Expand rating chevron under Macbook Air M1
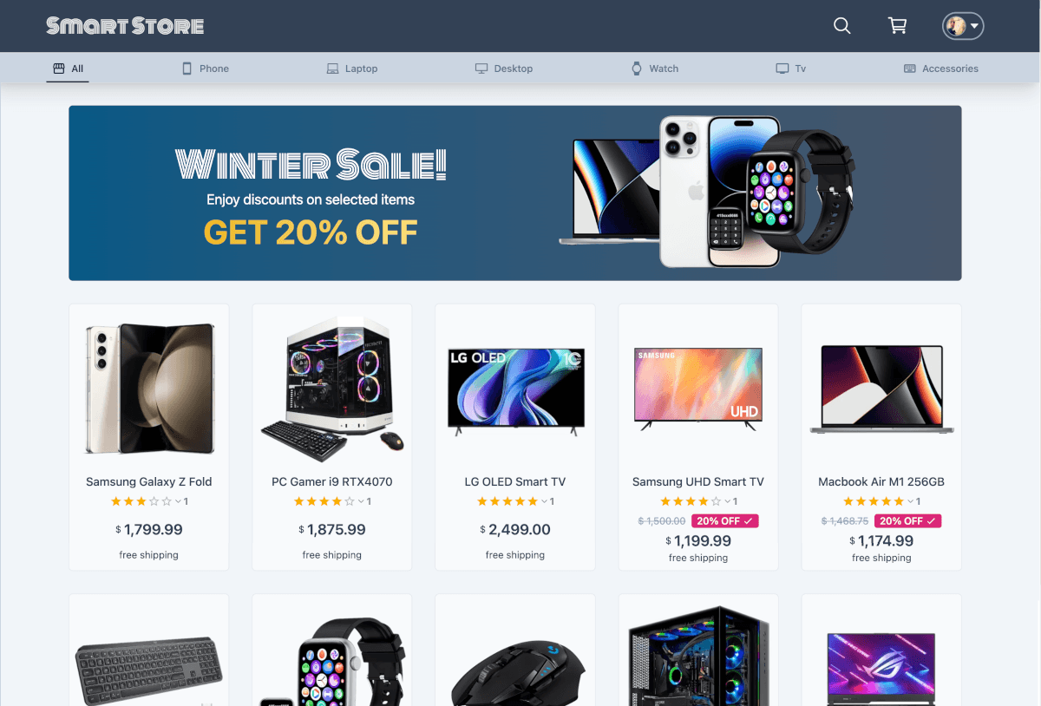Image resolution: width=1041 pixels, height=706 pixels. point(912,501)
